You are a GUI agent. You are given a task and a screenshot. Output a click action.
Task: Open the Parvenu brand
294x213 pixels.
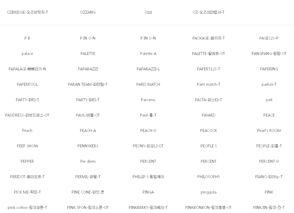[148, 100]
